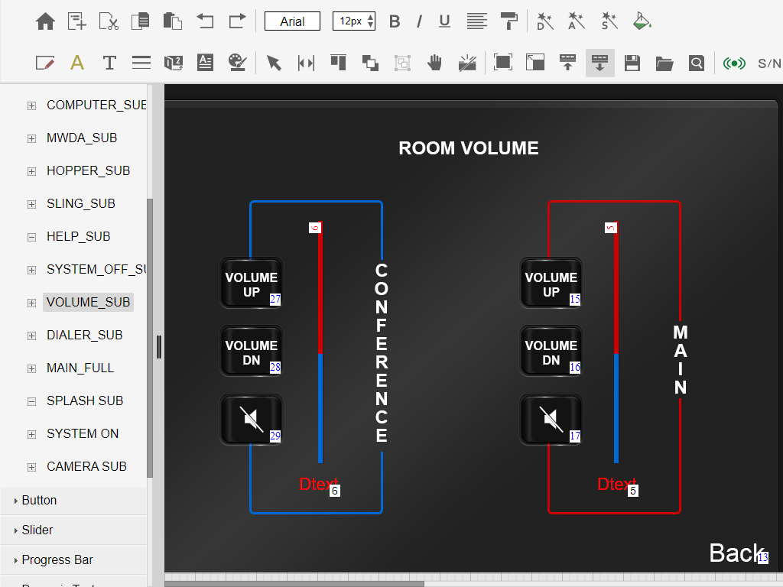Select the Text tool
Image resolution: width=783 pixels, height=587 pixels.
point(109,63)
